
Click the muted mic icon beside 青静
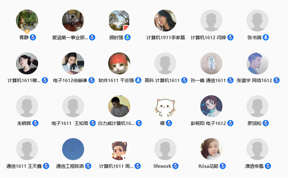pos(33,37)
